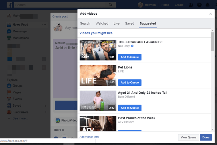Add Aged 21 And Only 23 Inches video to queue
This screenshot has height=145, width=217.
[x=130, y=108]
